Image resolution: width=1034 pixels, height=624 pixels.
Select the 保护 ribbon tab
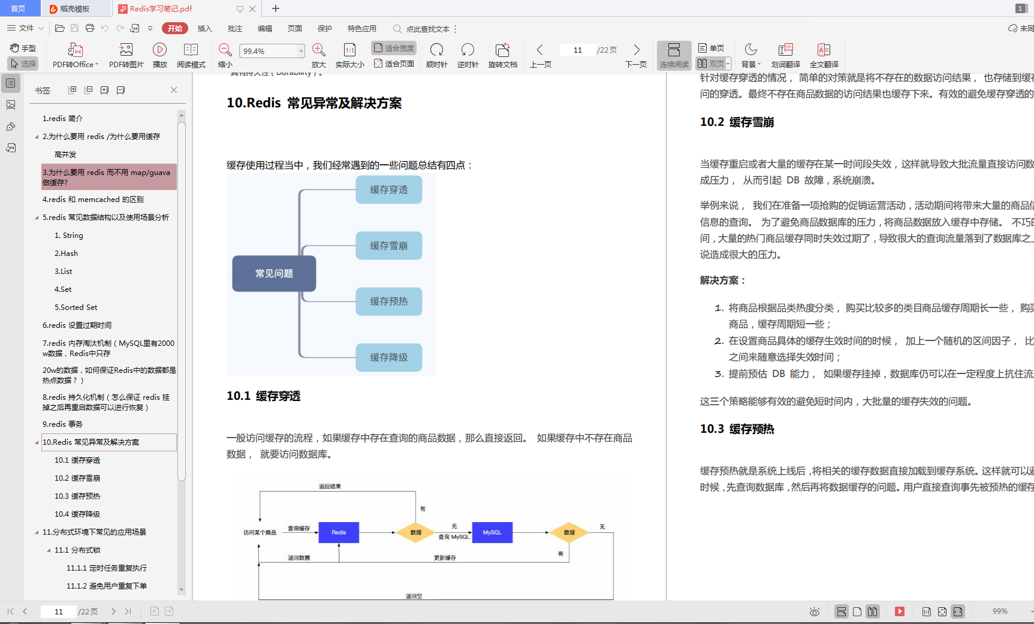pyautogui.click(x=325, y=28)
